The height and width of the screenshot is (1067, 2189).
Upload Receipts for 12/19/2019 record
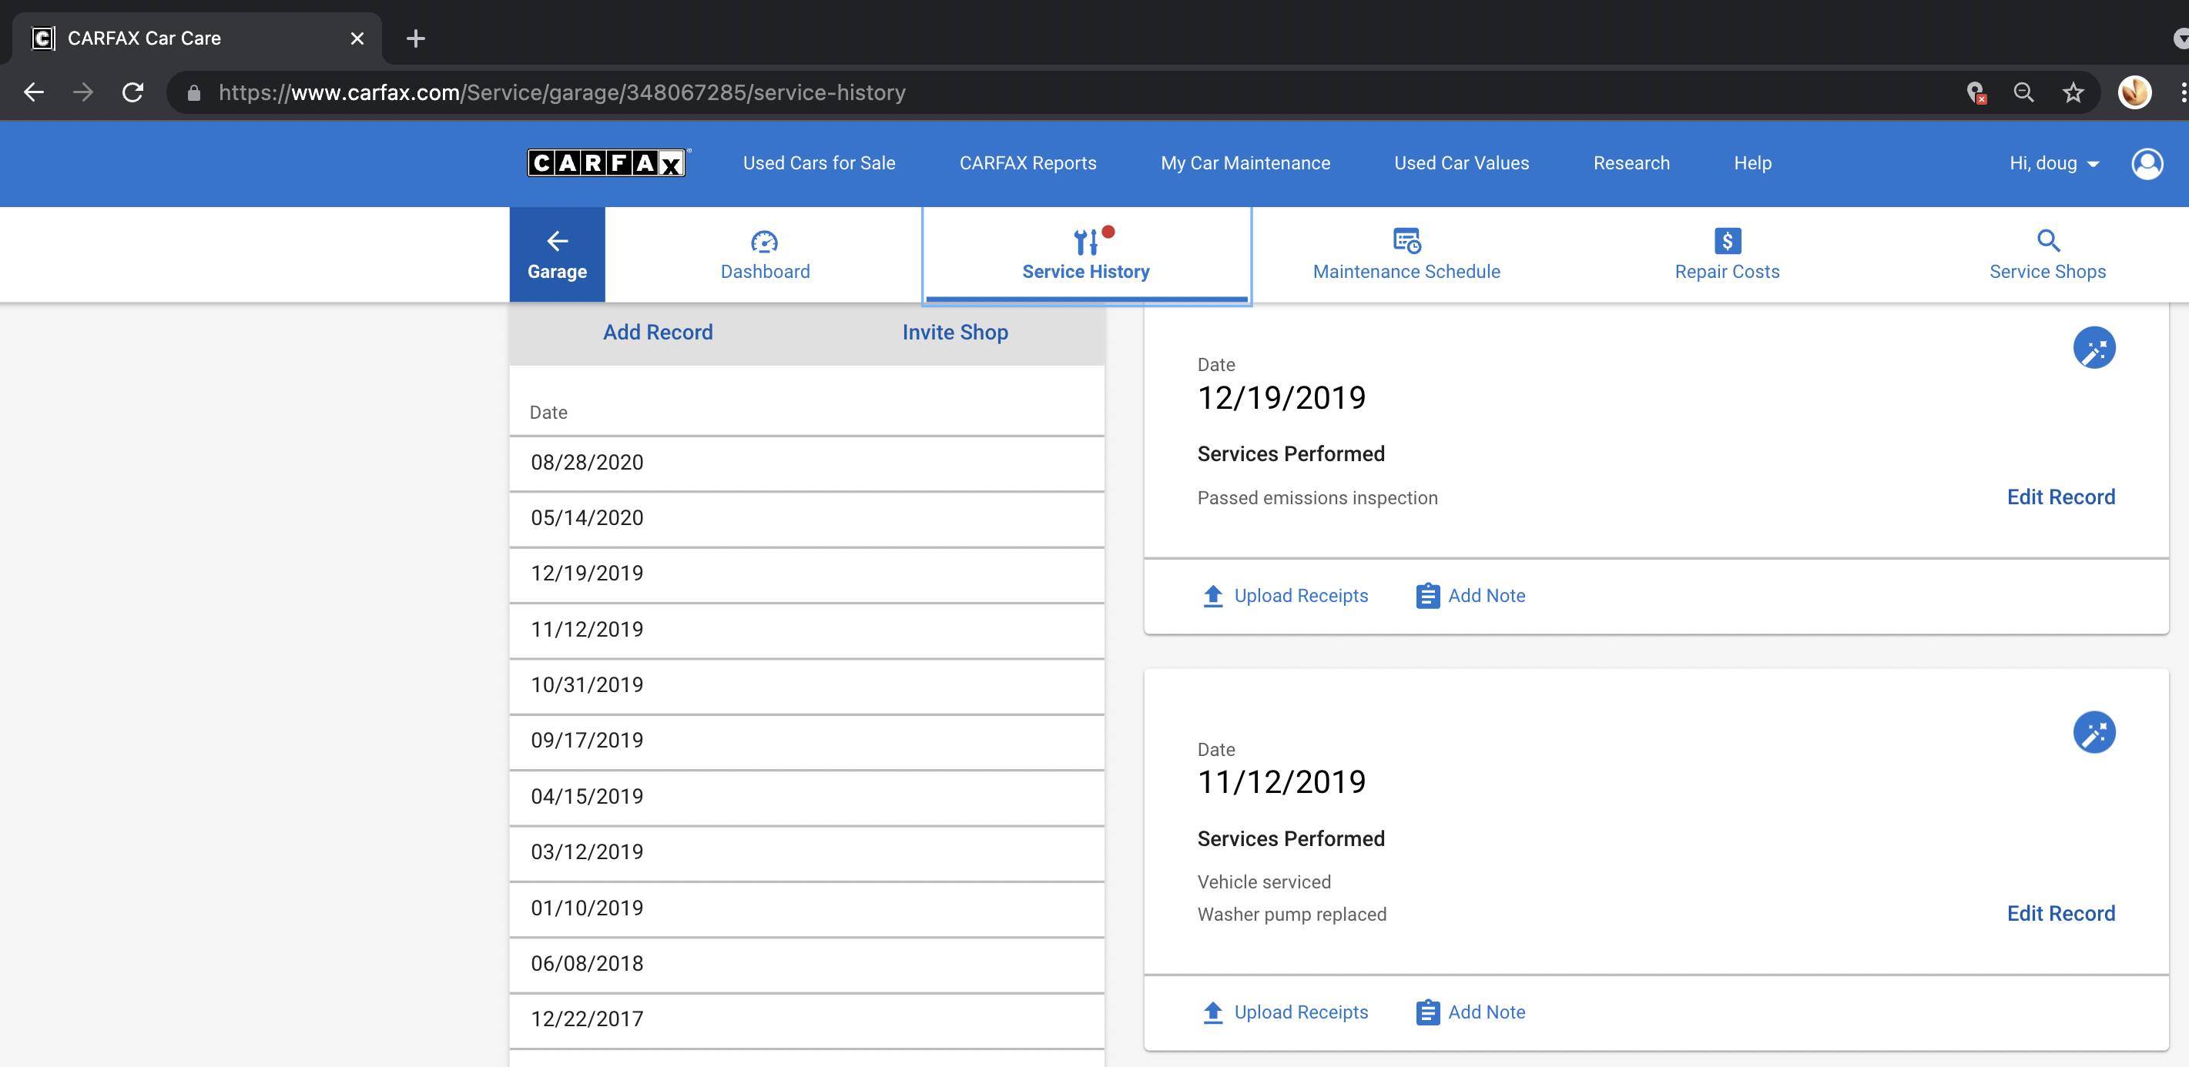click(1286, 596)
